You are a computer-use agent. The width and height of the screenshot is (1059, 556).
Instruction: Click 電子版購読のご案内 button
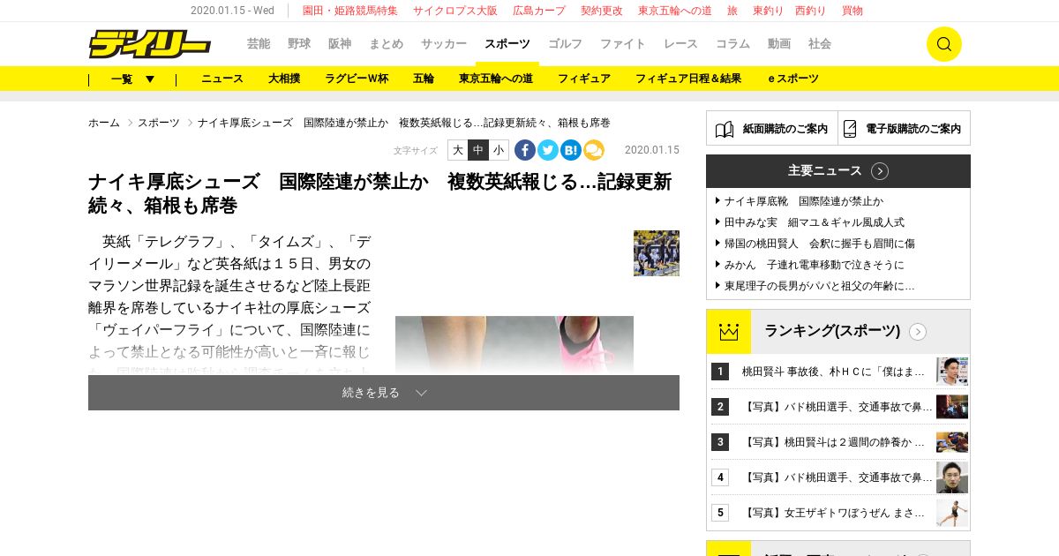coord(904,129)
